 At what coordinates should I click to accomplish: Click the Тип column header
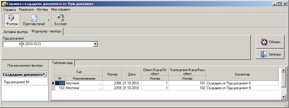tap(79, 72)
